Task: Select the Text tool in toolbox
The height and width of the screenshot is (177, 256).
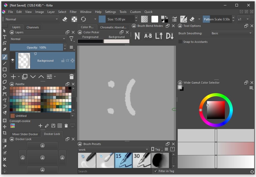Action: (x=5, y=37)
